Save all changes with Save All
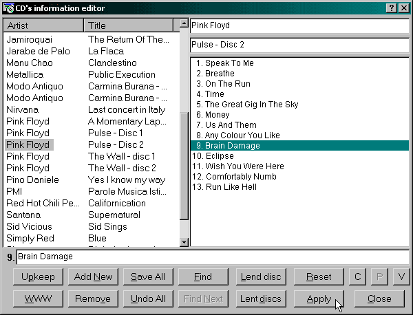This screenshot has width=413, height=315. tap(148, 276)
